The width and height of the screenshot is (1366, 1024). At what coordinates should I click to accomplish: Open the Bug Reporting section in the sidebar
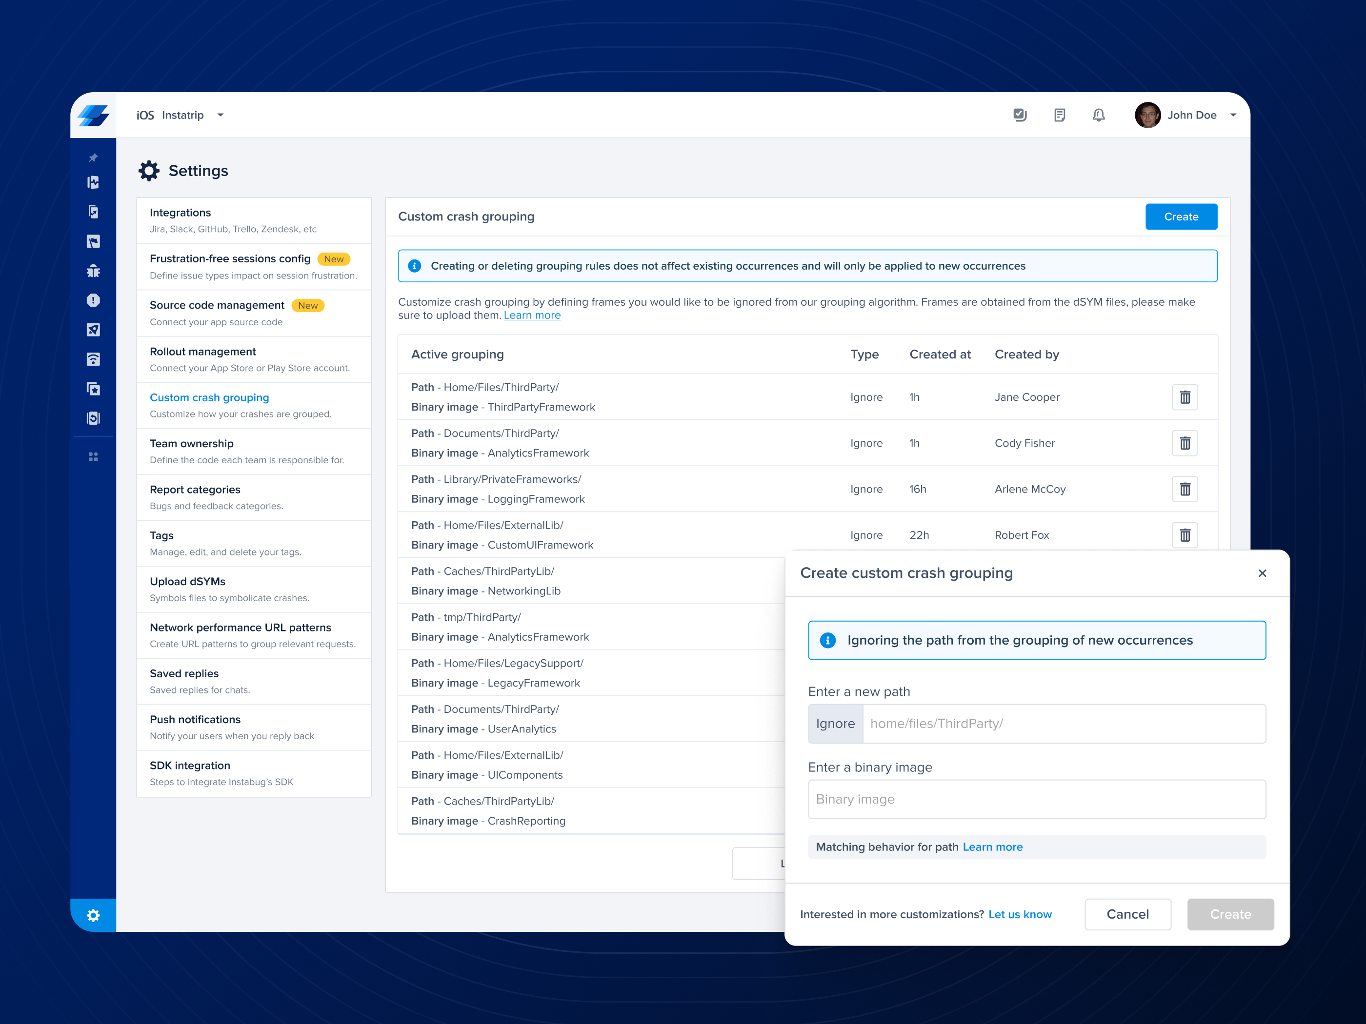pos(93,271)
